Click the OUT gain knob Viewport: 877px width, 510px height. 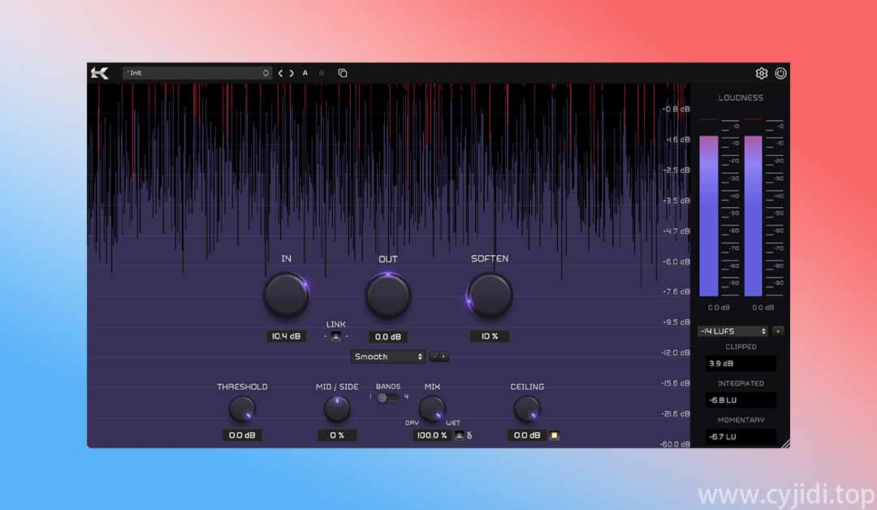click(388, 295)
